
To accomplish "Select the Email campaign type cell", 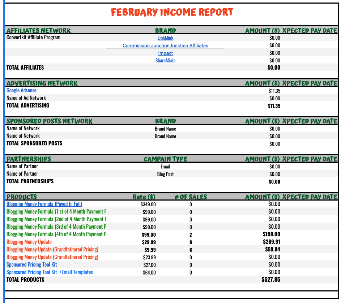I will [165, 166].
